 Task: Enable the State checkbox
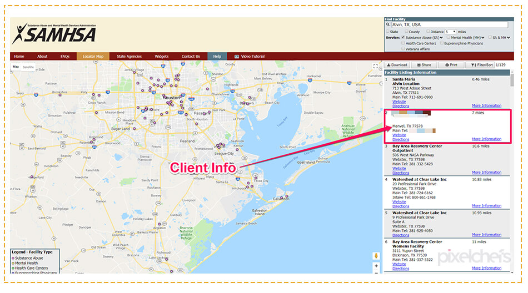(x=387, y=31)
